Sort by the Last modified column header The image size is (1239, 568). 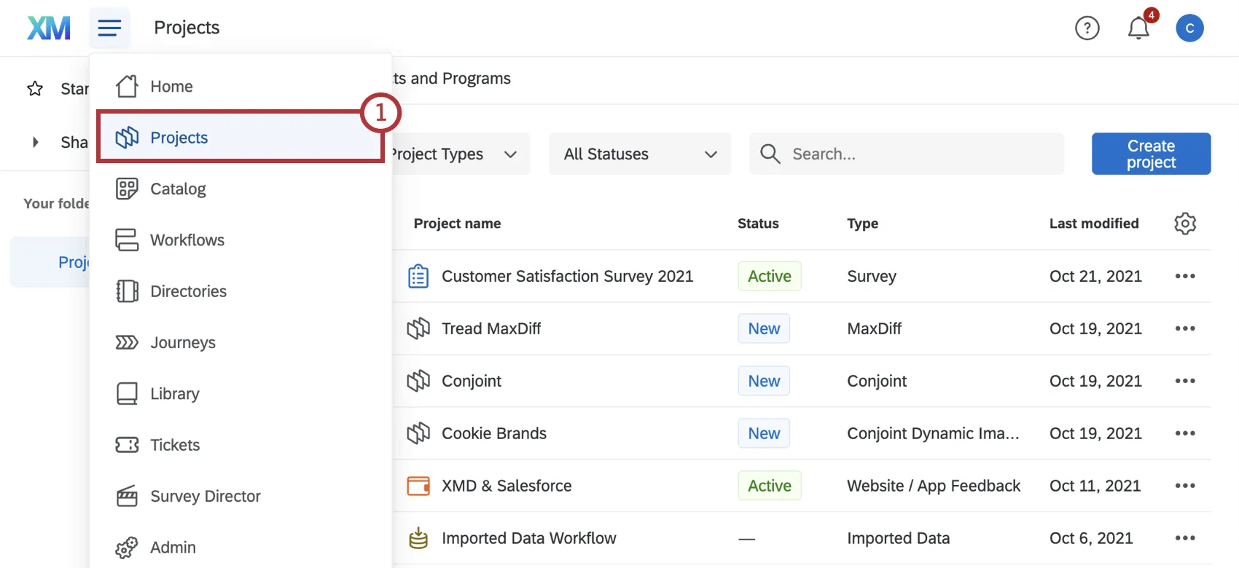[x=1093, y=224]
